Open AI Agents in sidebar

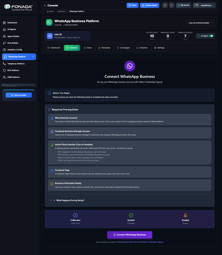(9, 30)
